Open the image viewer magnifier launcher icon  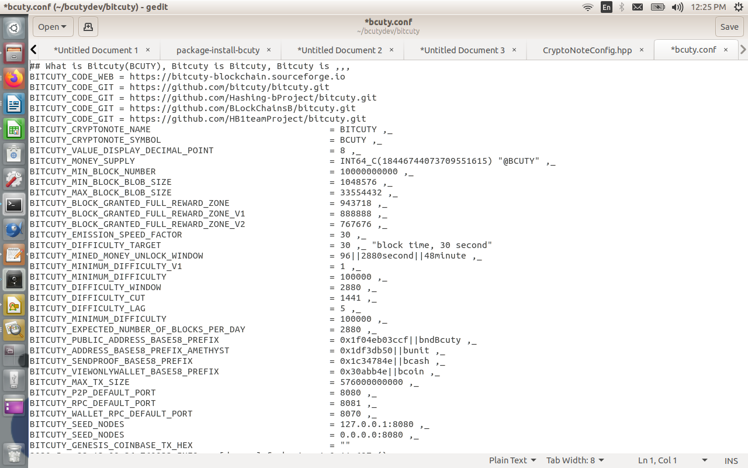(x=14, y=331)
